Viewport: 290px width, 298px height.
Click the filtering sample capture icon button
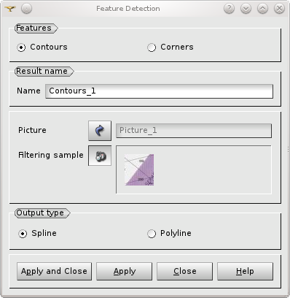[x=100, y=156]
